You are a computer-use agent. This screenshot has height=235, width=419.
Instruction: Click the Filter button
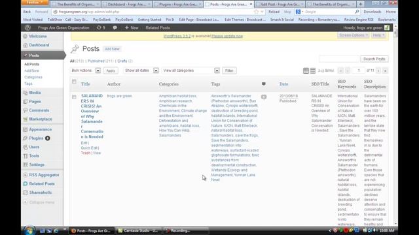[229, 70]
